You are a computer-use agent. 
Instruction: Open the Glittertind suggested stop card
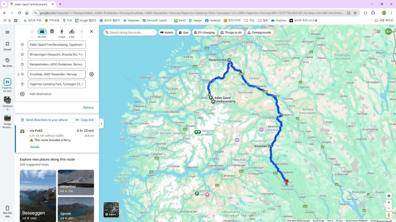[x=76, y=183]
